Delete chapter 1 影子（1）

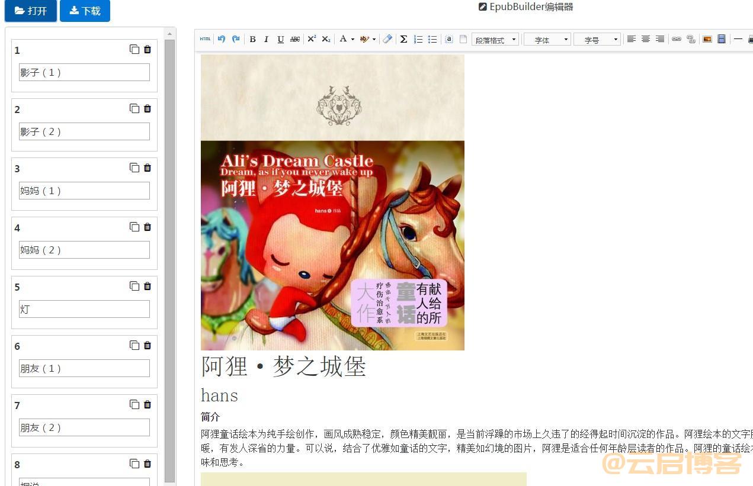(x=148, y=50)
